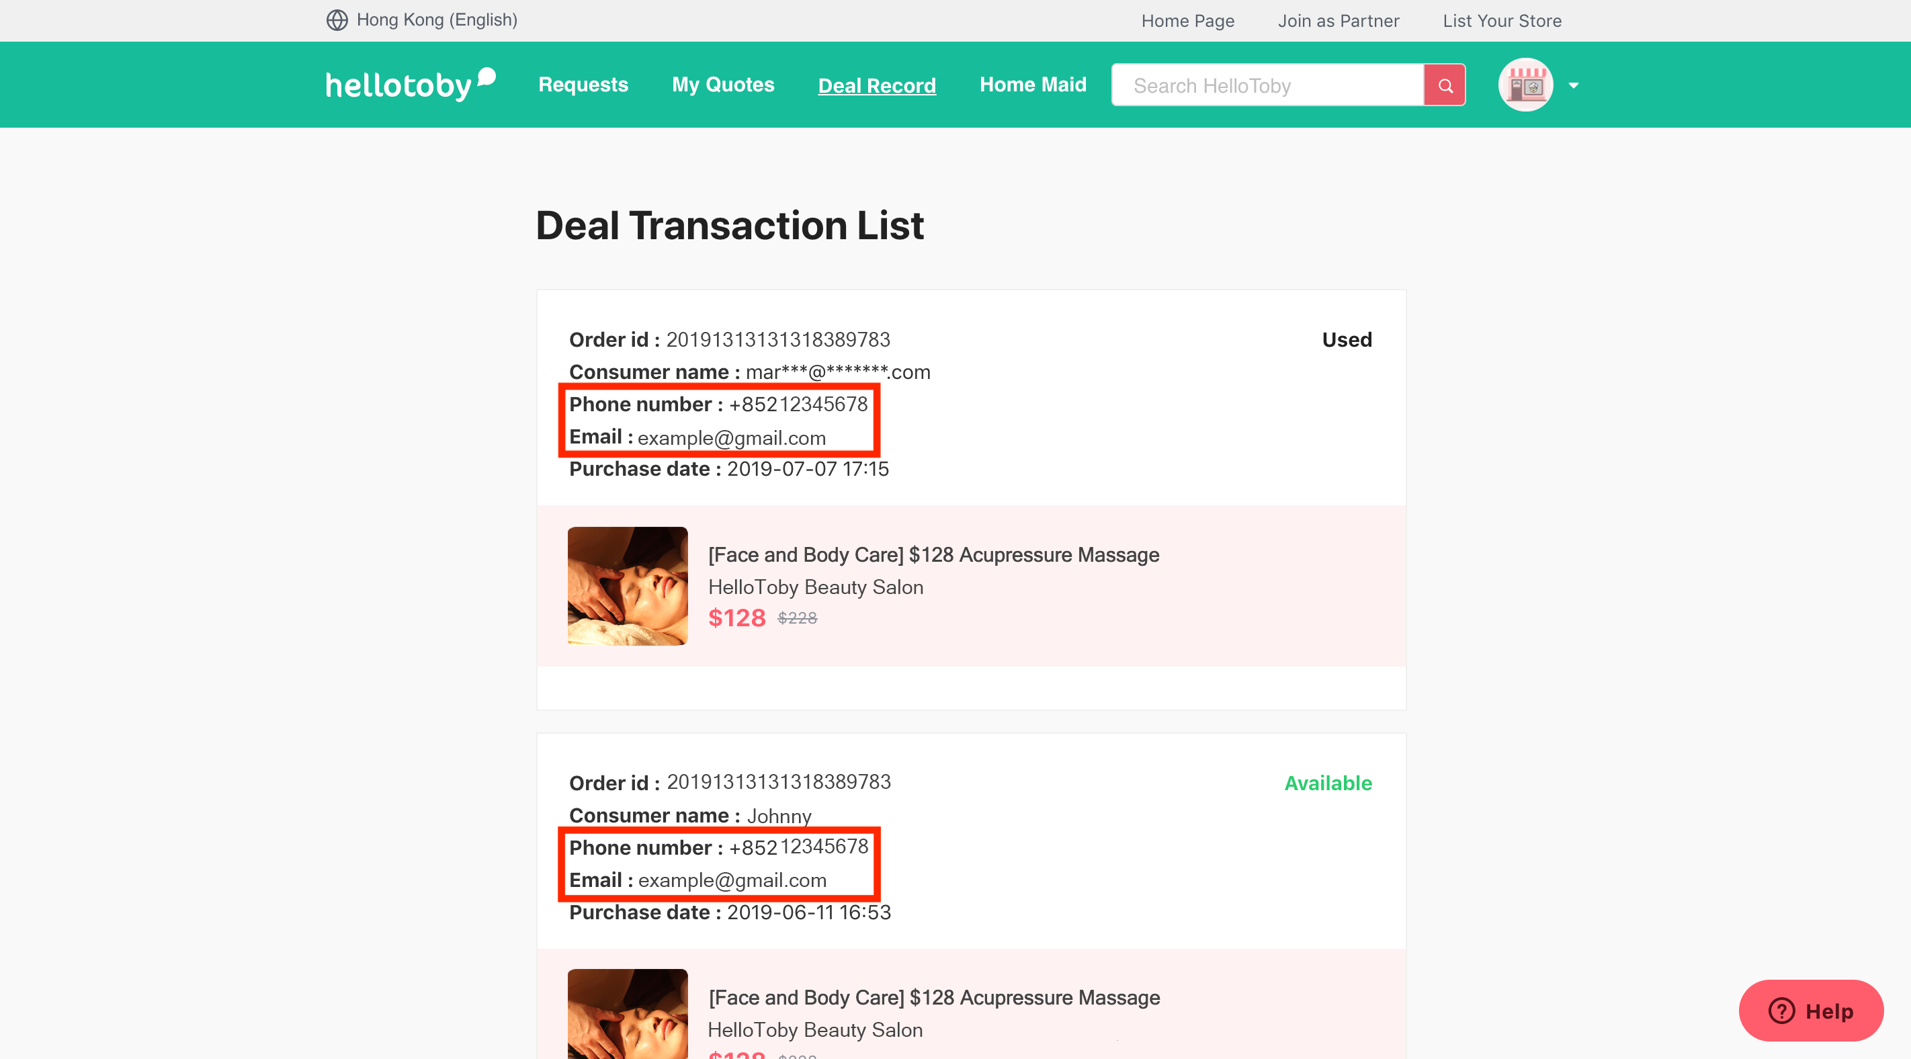Viewport: 1911px width, 1059px height.
Task: Click consumer name mar***@*******.com
Action: tap(837, 372)
